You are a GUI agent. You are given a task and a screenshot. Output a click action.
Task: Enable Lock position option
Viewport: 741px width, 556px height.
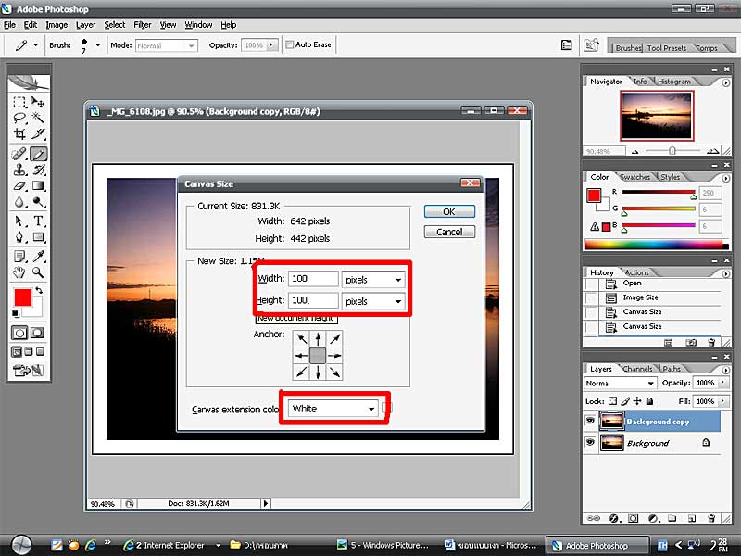(x=637, y=401)
